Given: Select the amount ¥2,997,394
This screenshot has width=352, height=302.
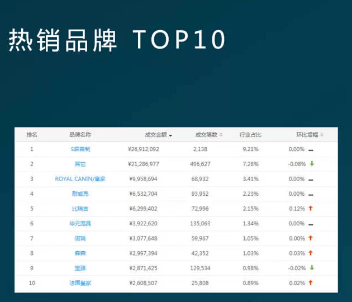Looking at the screenshot, I should tap(144, 253).
